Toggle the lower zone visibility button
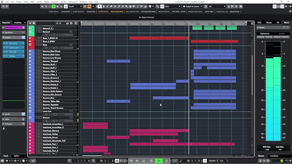 click(x=278, y=6)
